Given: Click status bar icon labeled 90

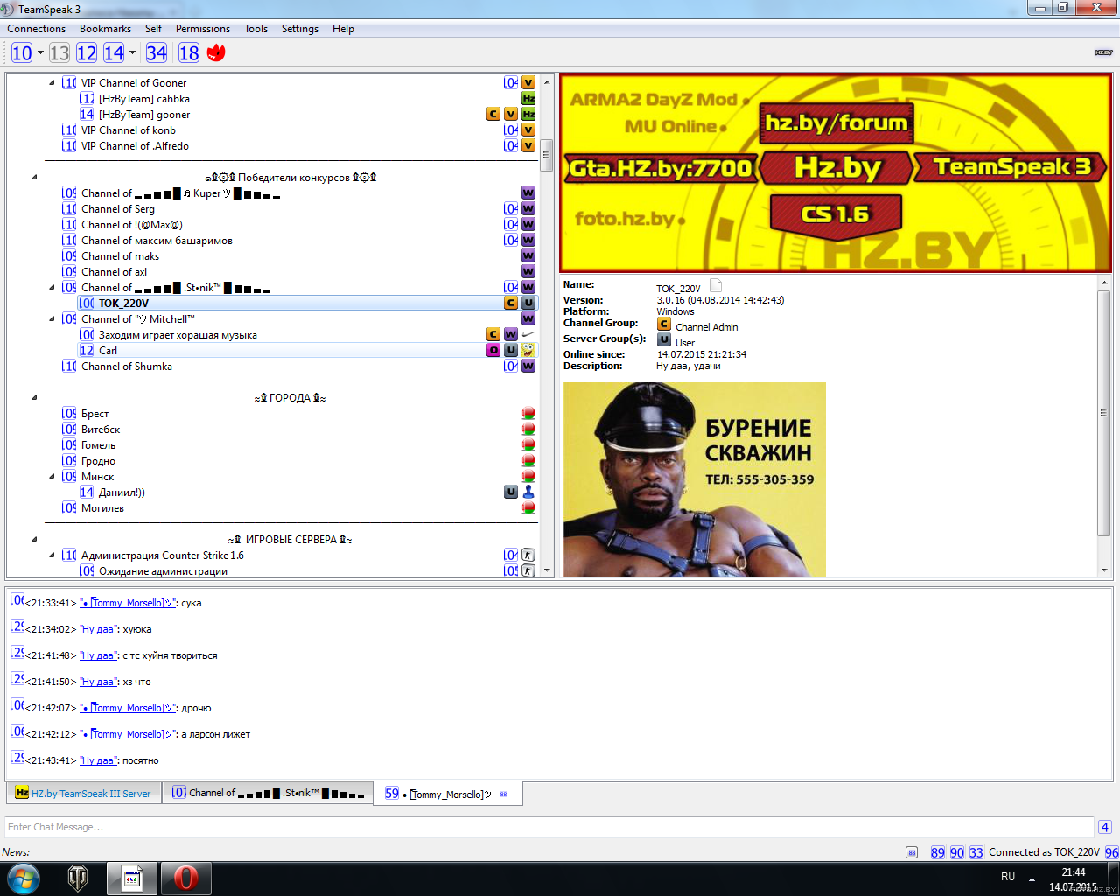Looking at the screenshot, I should [x=957, y=852].
